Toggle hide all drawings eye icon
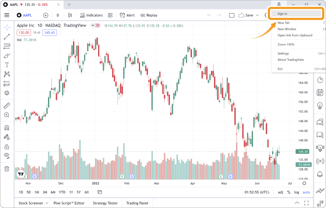 (7, 156)
